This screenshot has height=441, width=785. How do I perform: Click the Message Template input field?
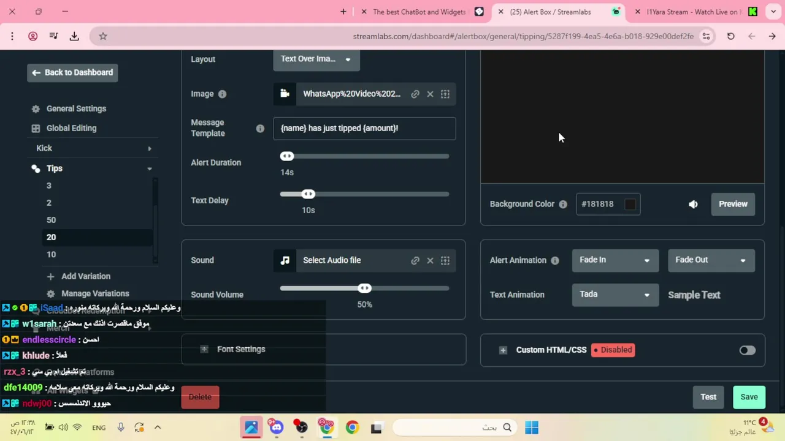pos(364,129)
